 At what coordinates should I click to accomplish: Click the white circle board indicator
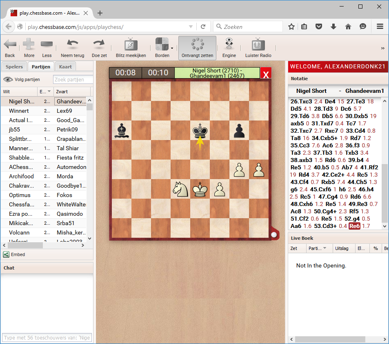pyautogui.click(x=274, y=234)
